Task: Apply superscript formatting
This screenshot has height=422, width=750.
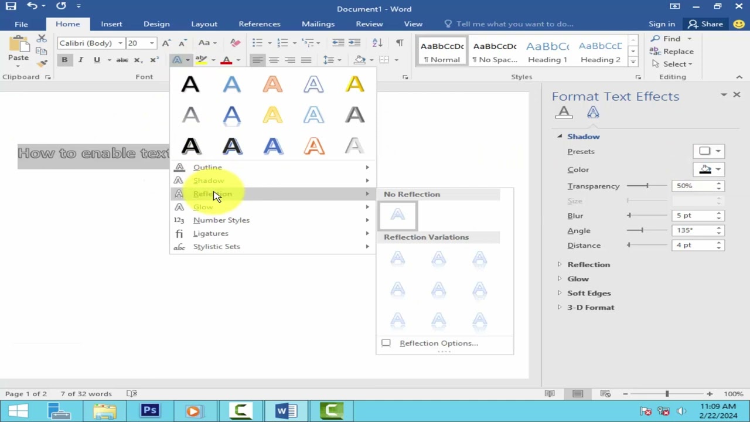Action: (x=154, y=60)
